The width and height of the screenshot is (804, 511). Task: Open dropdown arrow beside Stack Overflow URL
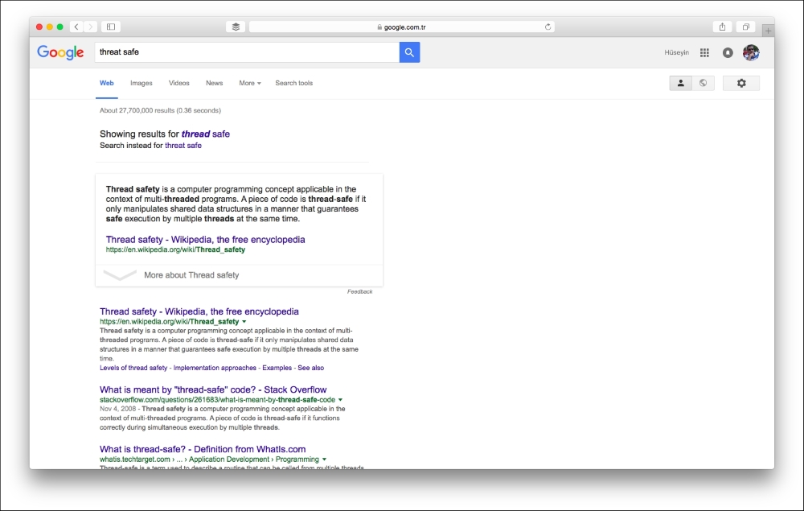(x=340, y=400)
